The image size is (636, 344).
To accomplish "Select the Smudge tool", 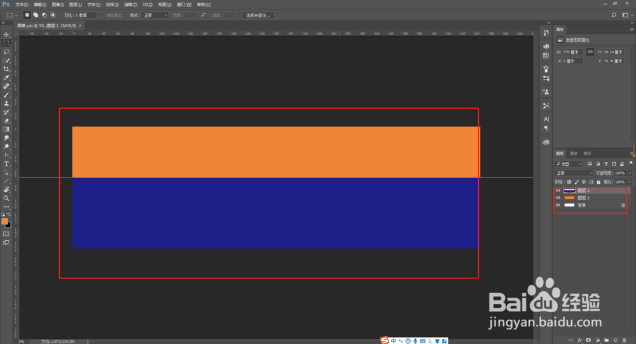I will pyautogui.click(x=6, y=138).
